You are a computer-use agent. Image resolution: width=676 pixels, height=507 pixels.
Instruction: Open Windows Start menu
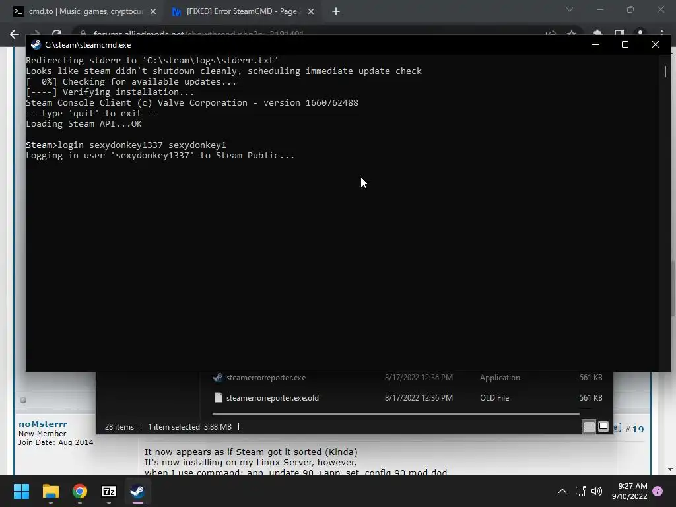21,491
